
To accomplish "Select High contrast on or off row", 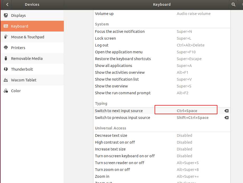I will [x=162, y=142].
